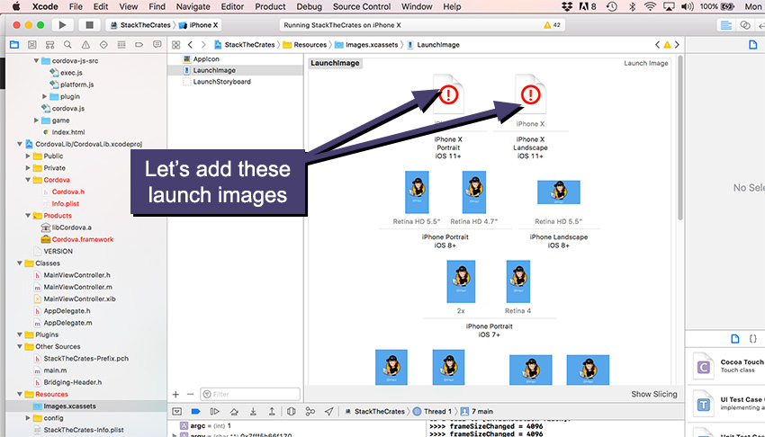Open the Find navigator magnifier icon

coord(67,45)
